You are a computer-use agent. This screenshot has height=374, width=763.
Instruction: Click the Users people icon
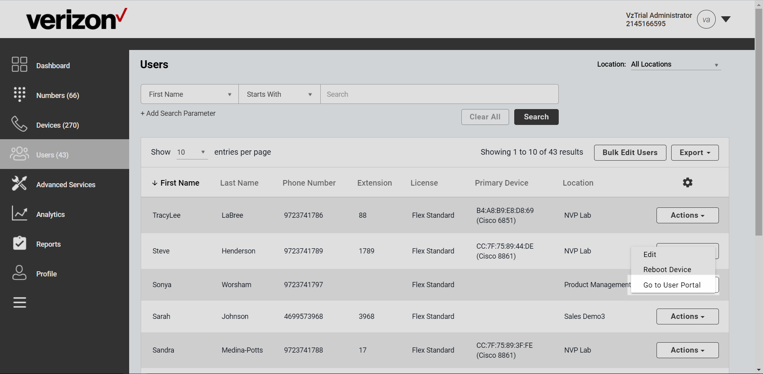(x=19, y=154)
